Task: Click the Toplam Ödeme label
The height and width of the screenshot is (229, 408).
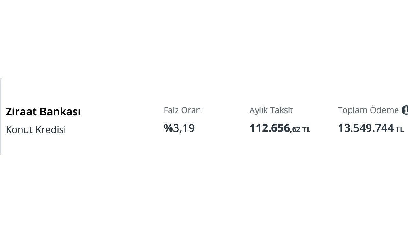Action: click(368, 110)
